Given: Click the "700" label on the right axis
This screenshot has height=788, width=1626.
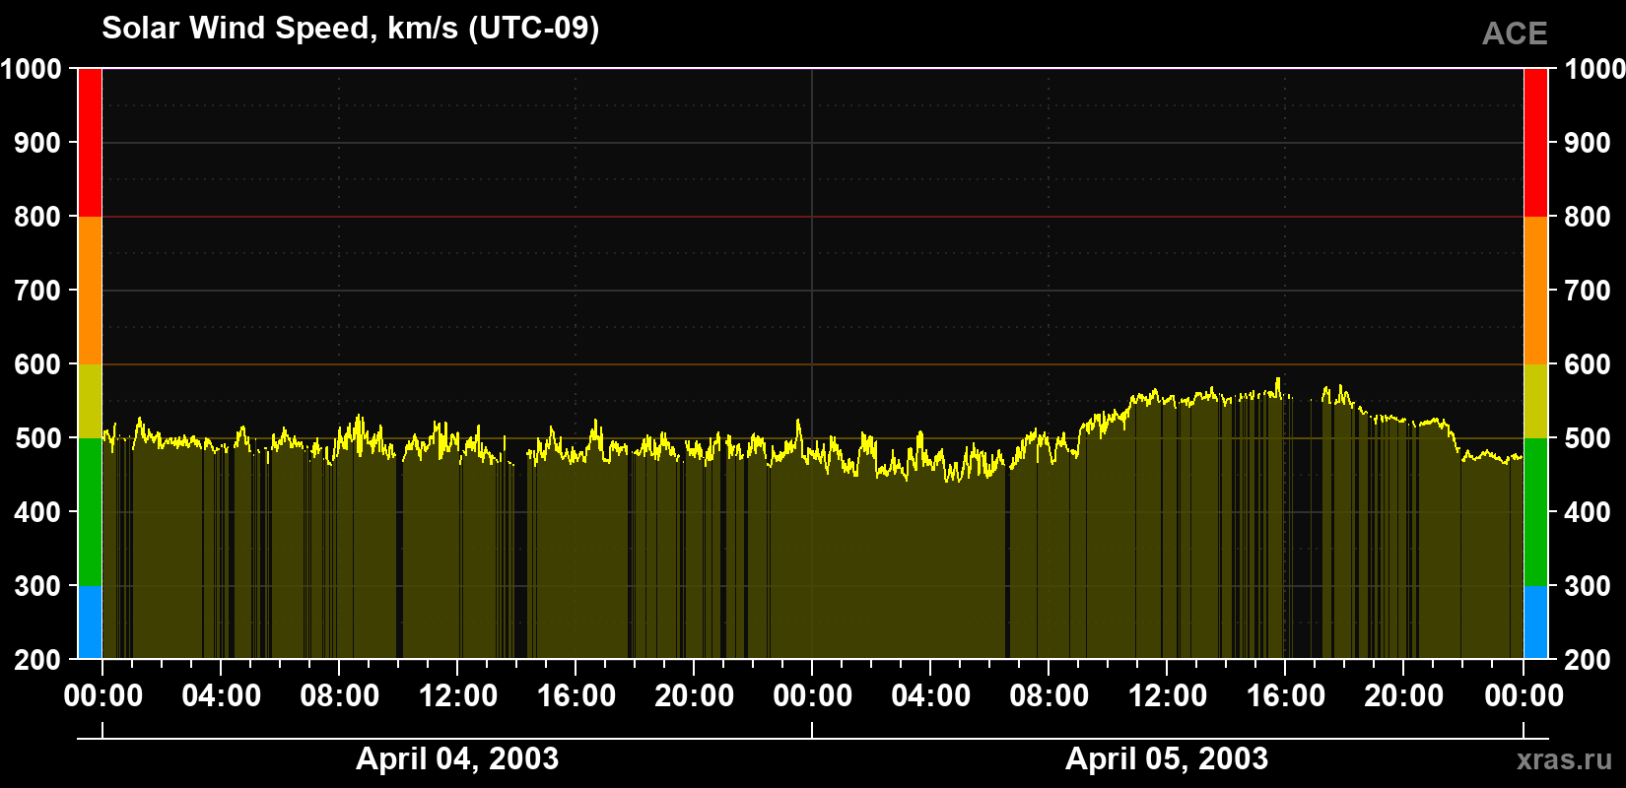Looking at the screenshot, I should (x=1588, y=291).
